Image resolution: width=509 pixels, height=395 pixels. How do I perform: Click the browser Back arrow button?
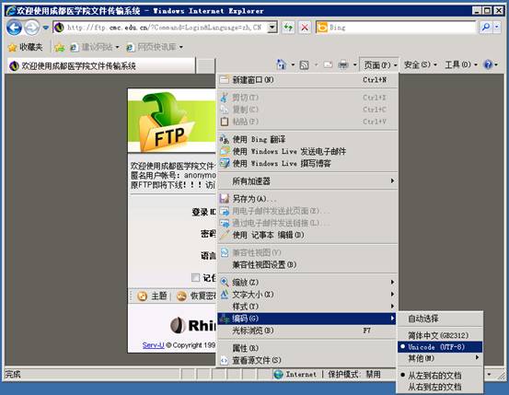click(15, 28)
